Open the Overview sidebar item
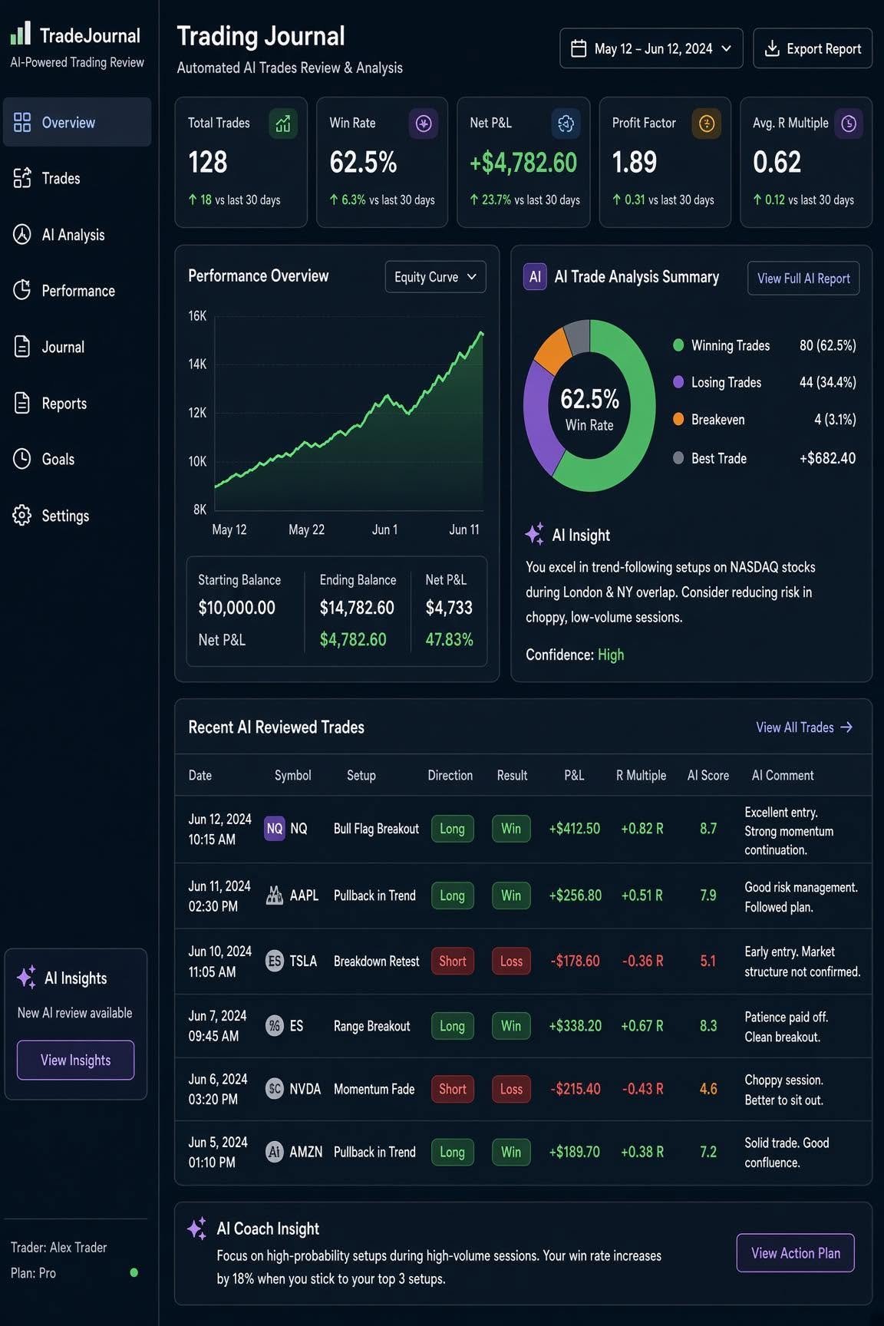Image resolution: width=884 pixels, height=1326 pixels. [77, 122]
